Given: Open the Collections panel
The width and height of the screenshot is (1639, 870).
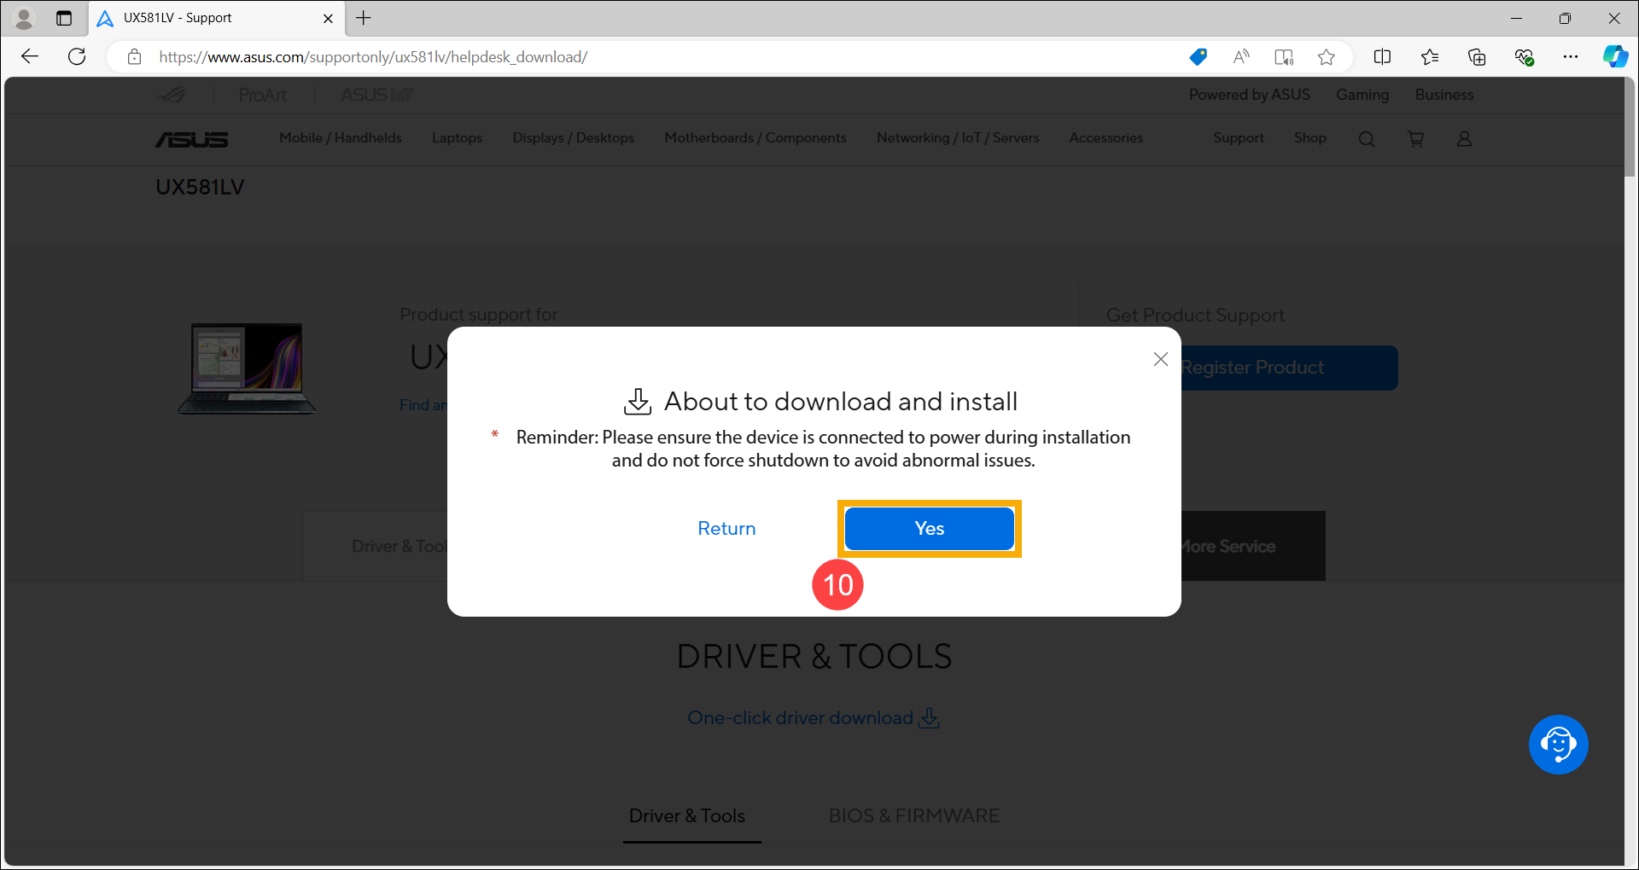Looking at the screenshot, I should point(1477,57).
